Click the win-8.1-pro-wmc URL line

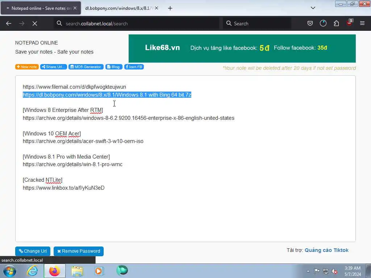coord(72,164)
